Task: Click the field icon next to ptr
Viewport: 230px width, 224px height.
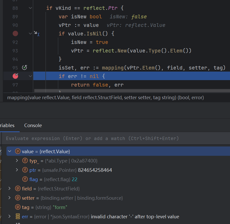Action: pos(25,170)
